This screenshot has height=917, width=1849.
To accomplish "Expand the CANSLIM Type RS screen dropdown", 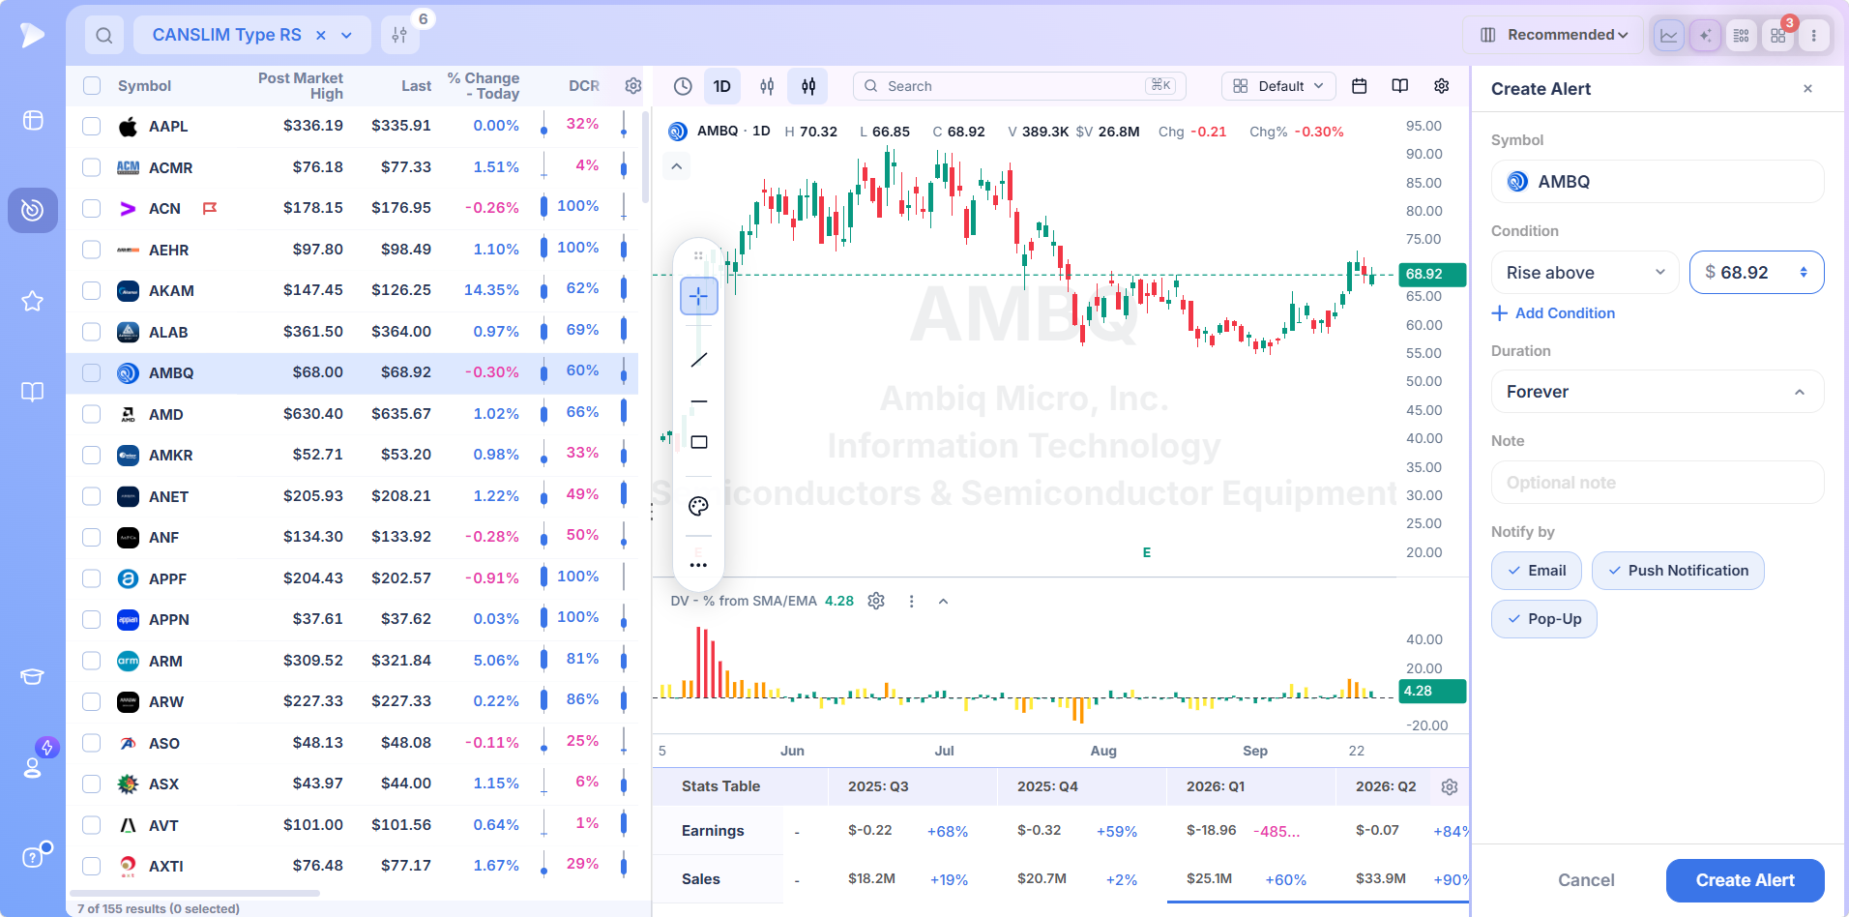I will pos(347,35).
